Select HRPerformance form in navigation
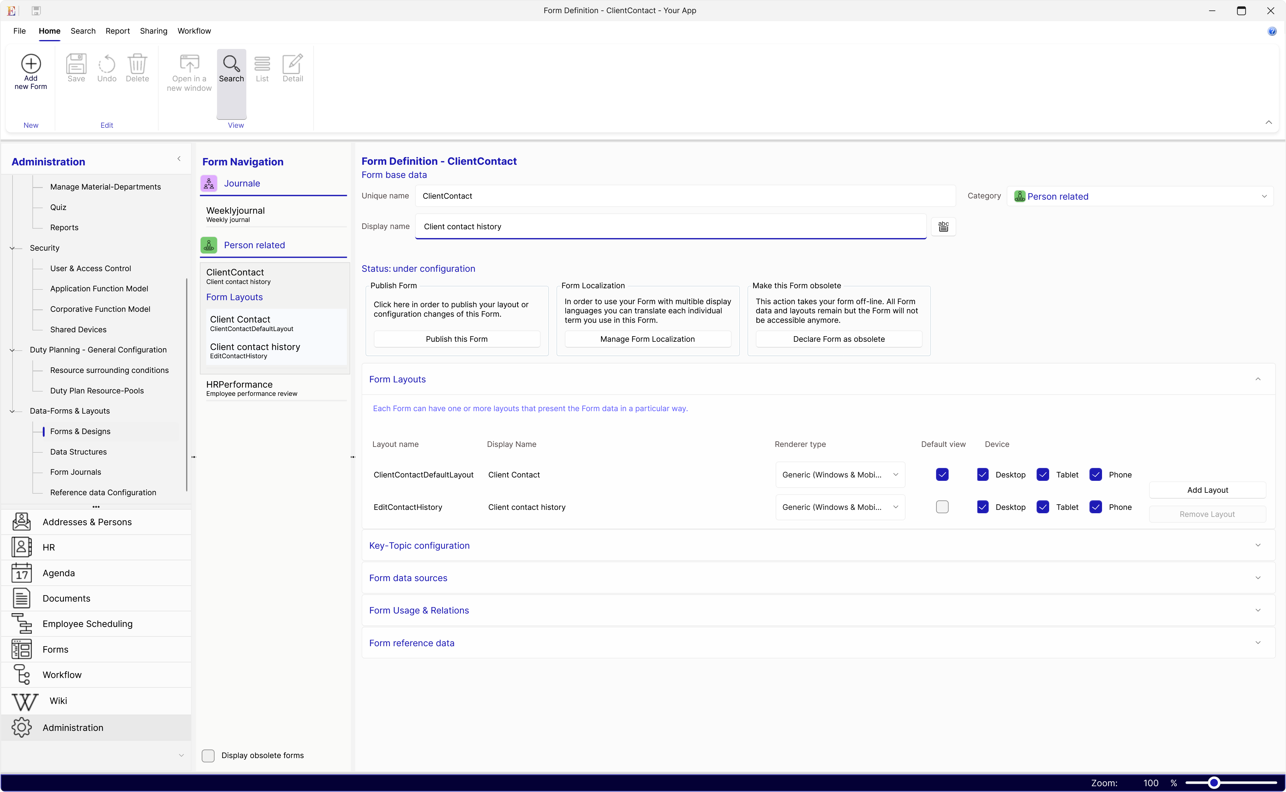The width and height of the screenshot is (1286, 792). click(x=275, y=388)
